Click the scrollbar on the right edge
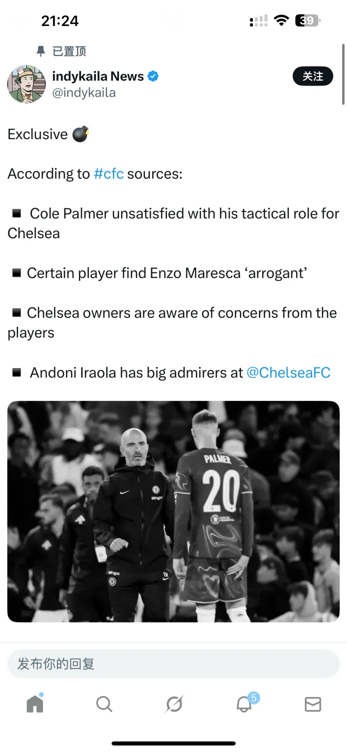Image resolution: width=347 pixels, height=752 pixels. click(x=343, y=74)
